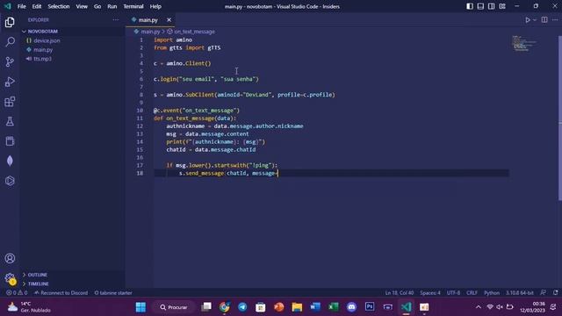Open device.json in the explorer
Viewport: 562px width, 316px height.
[47, 41]
